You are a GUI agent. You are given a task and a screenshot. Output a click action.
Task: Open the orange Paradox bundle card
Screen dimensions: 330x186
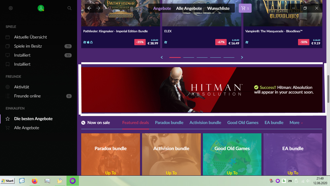tap(111, 154)
